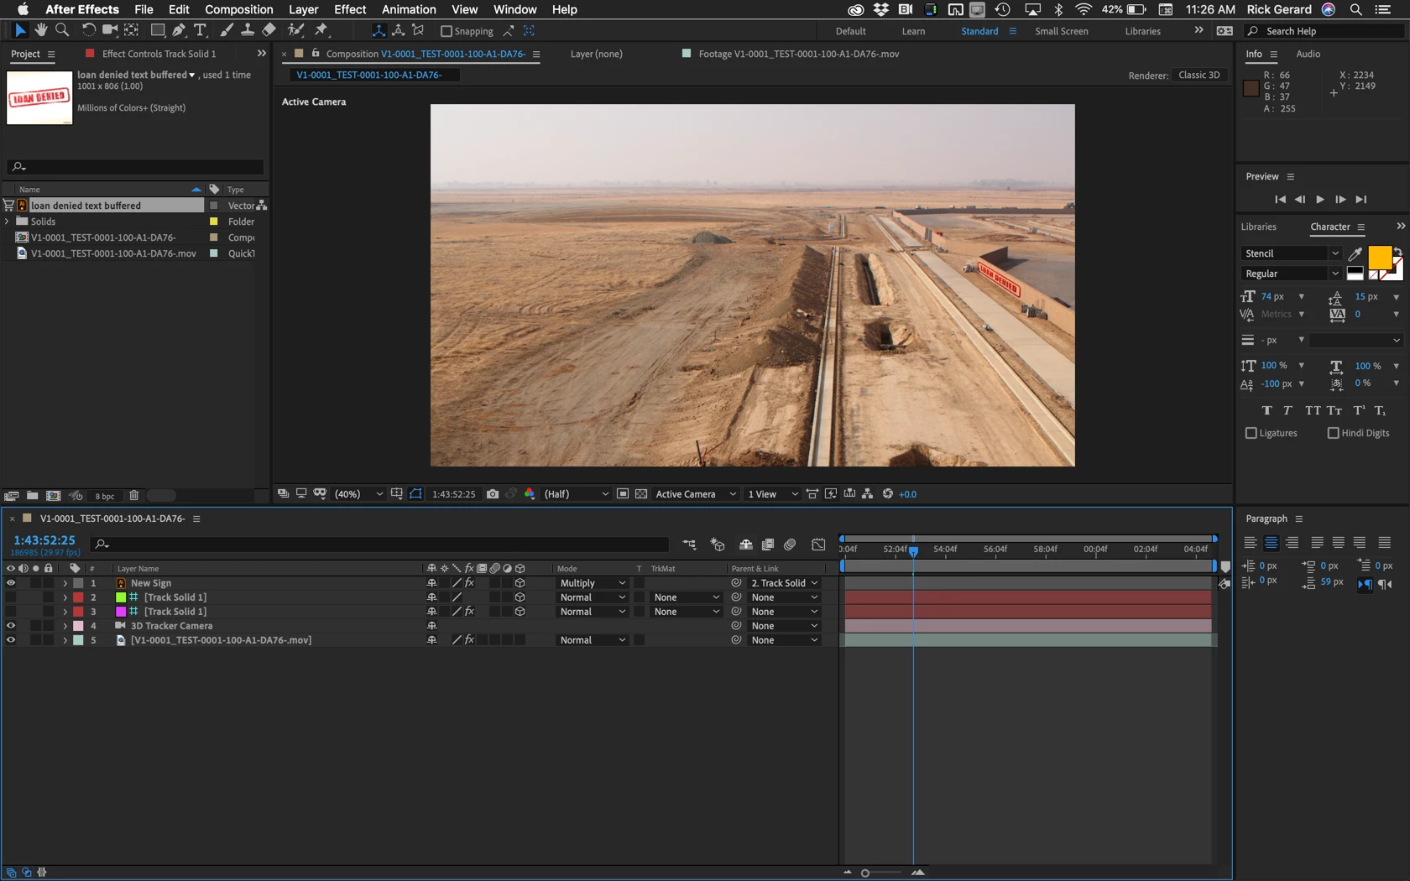
Task: Select the Pen tool
Action: pos(179,30)
